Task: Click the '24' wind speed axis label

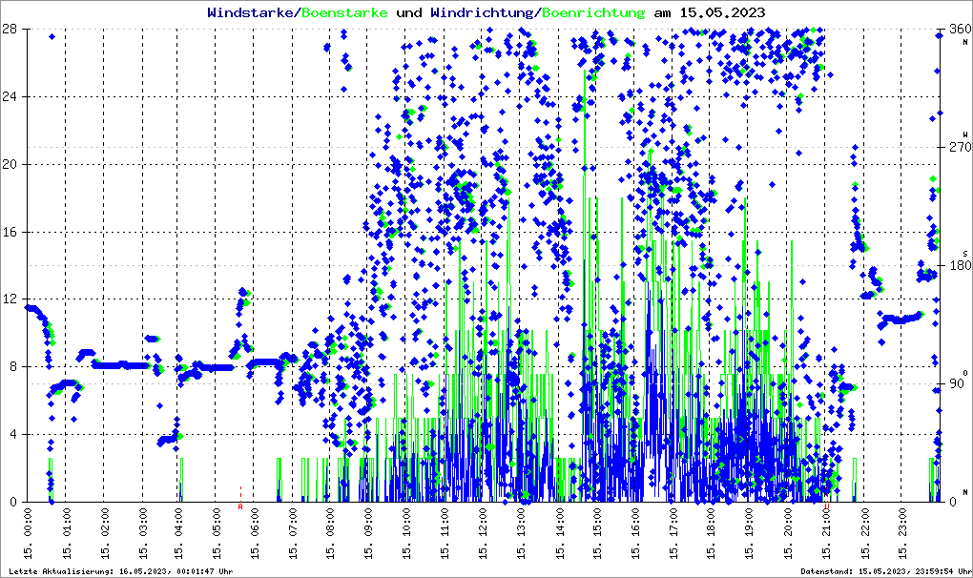Action: 10,96
